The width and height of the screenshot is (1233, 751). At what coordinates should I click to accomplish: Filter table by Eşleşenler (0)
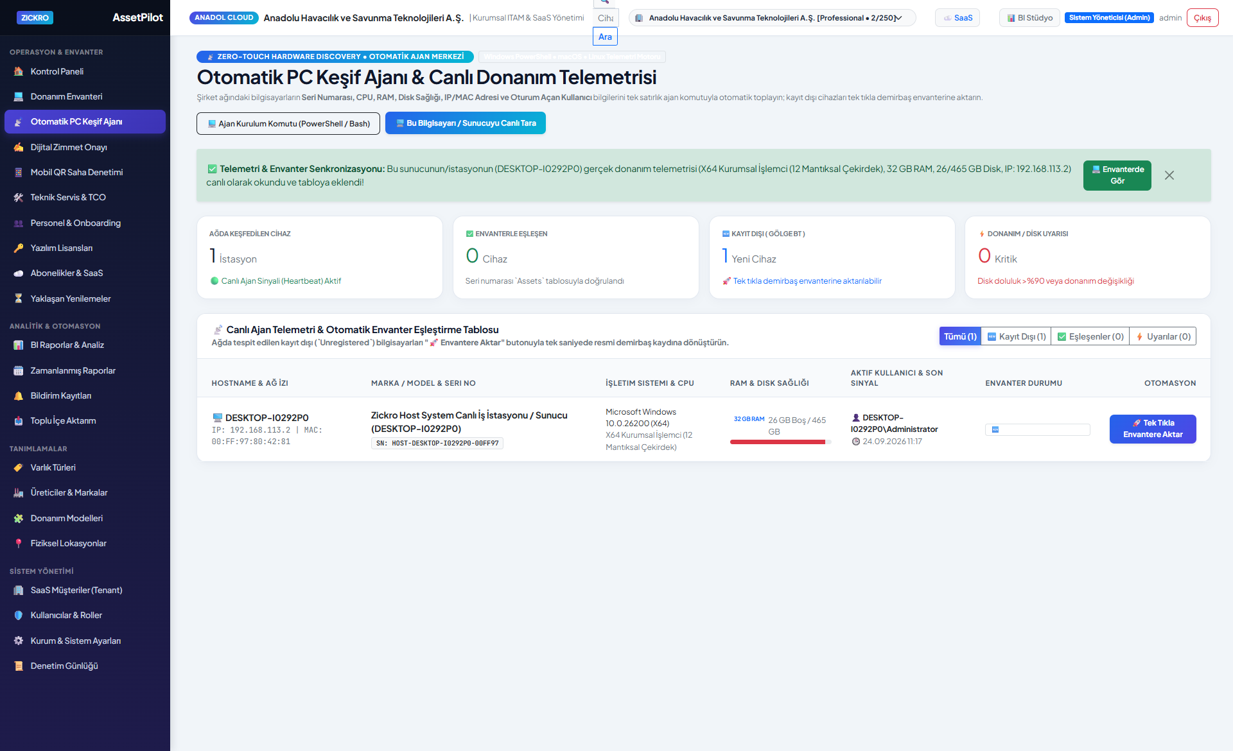1090,336
